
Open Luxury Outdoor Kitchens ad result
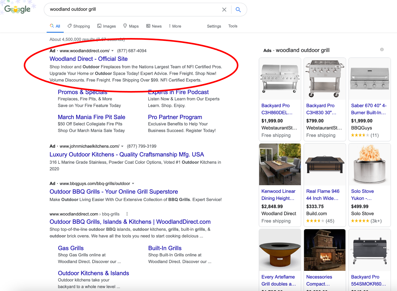(127, 154)
